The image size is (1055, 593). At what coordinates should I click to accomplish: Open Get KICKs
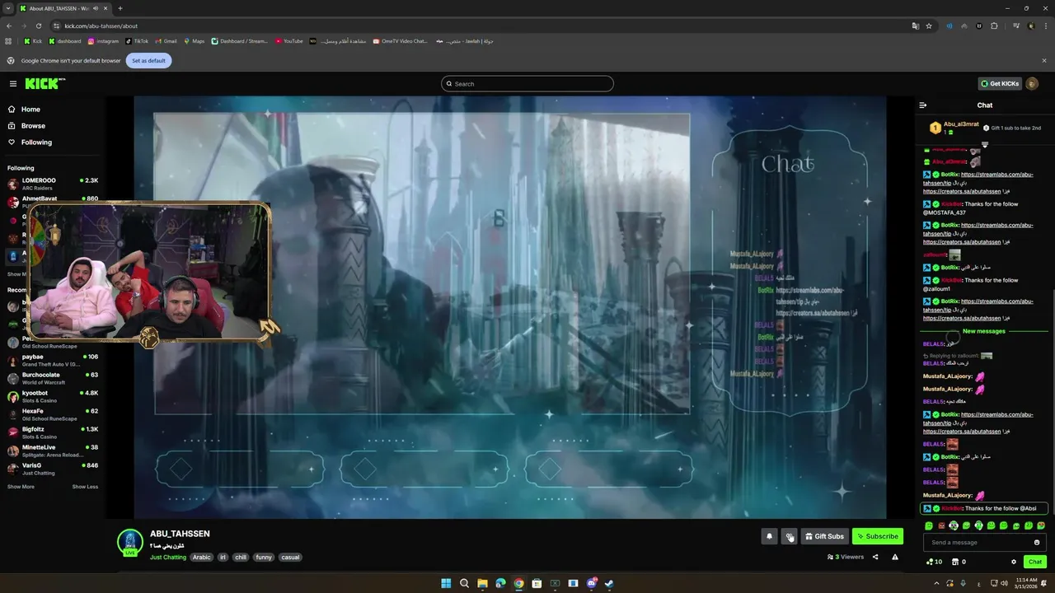pyautogui.click(x=1000, y=83)
